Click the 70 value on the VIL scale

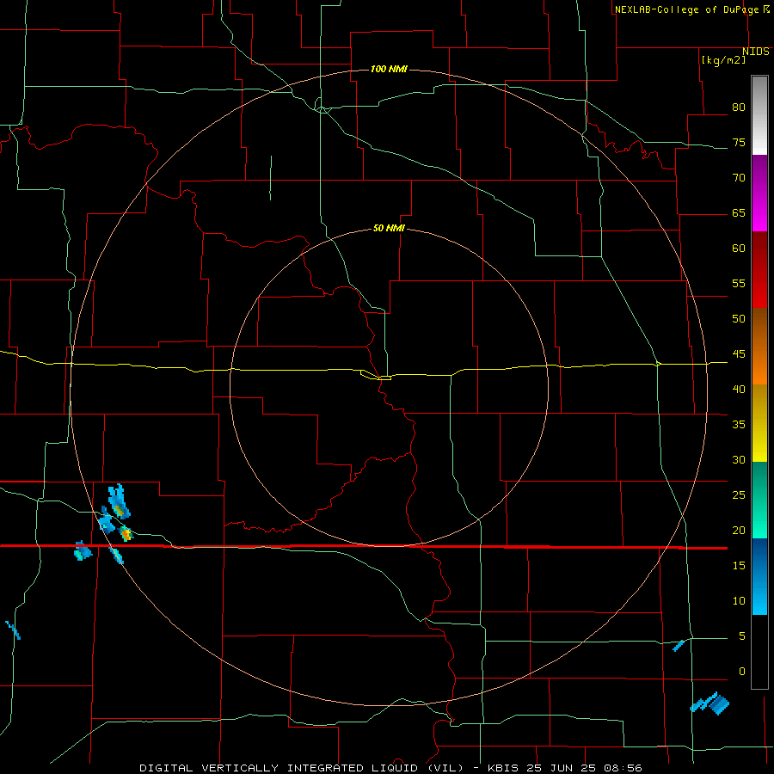[739, 178]
